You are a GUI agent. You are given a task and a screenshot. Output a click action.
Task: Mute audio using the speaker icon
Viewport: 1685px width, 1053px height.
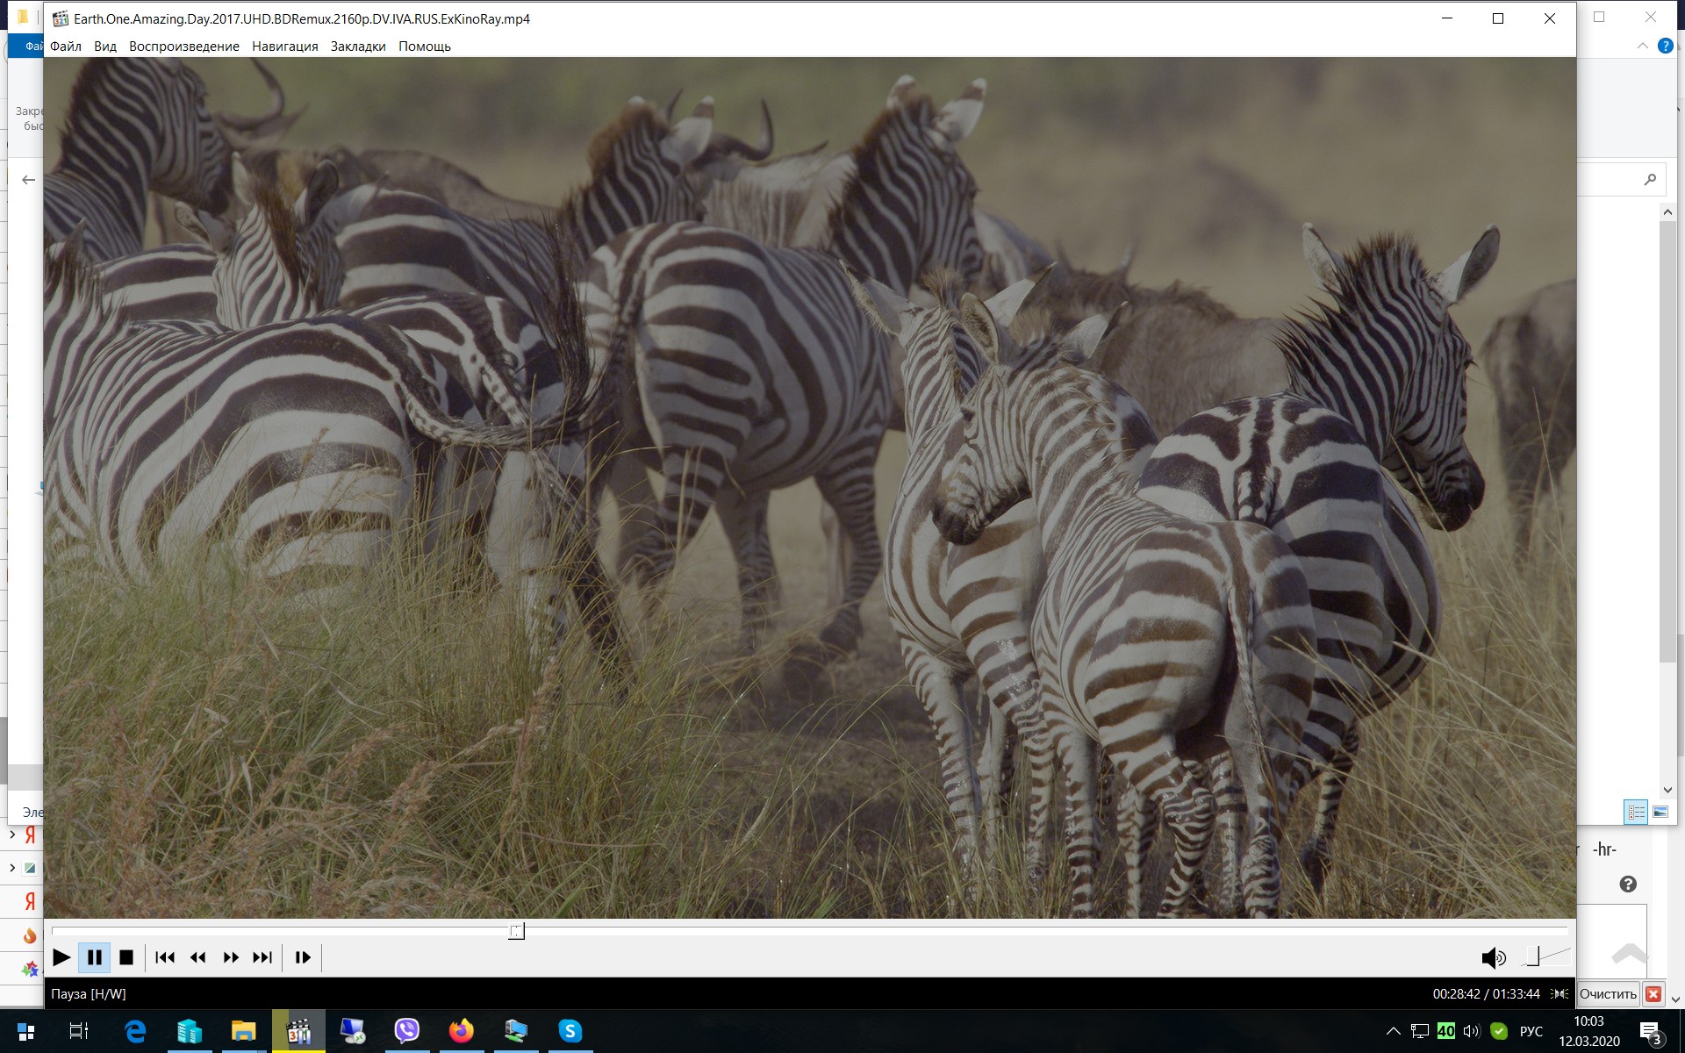1493,958
